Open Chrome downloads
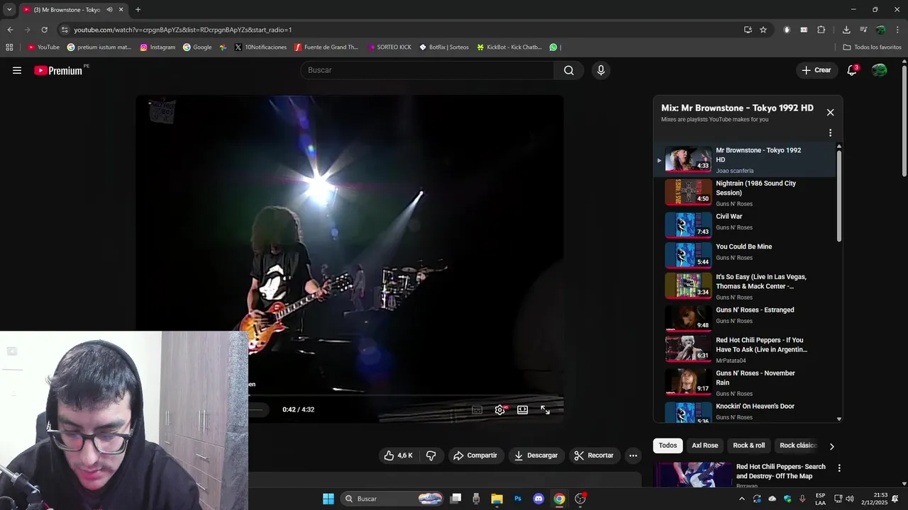 coord(846,30)
